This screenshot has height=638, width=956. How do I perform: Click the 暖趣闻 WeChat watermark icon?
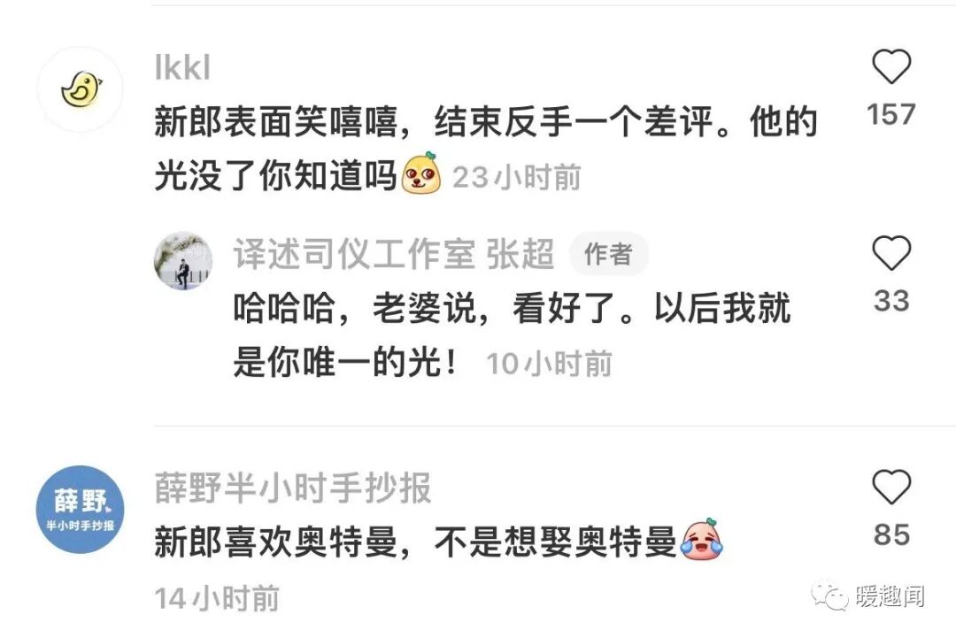829,596
